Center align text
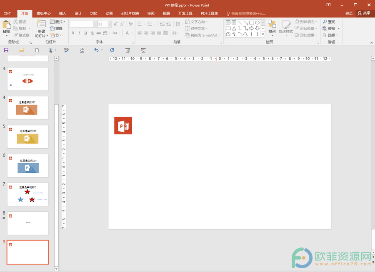375x272 pixels. pyautogui.click(x=146, y=33)
